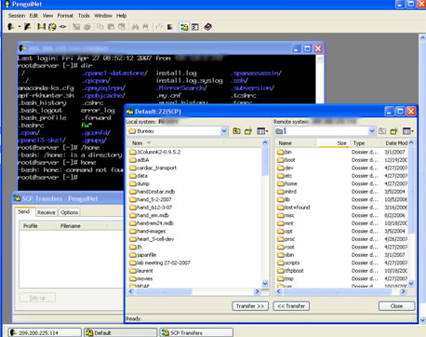
Task: Open the Window menu
Action: [103, 16]
